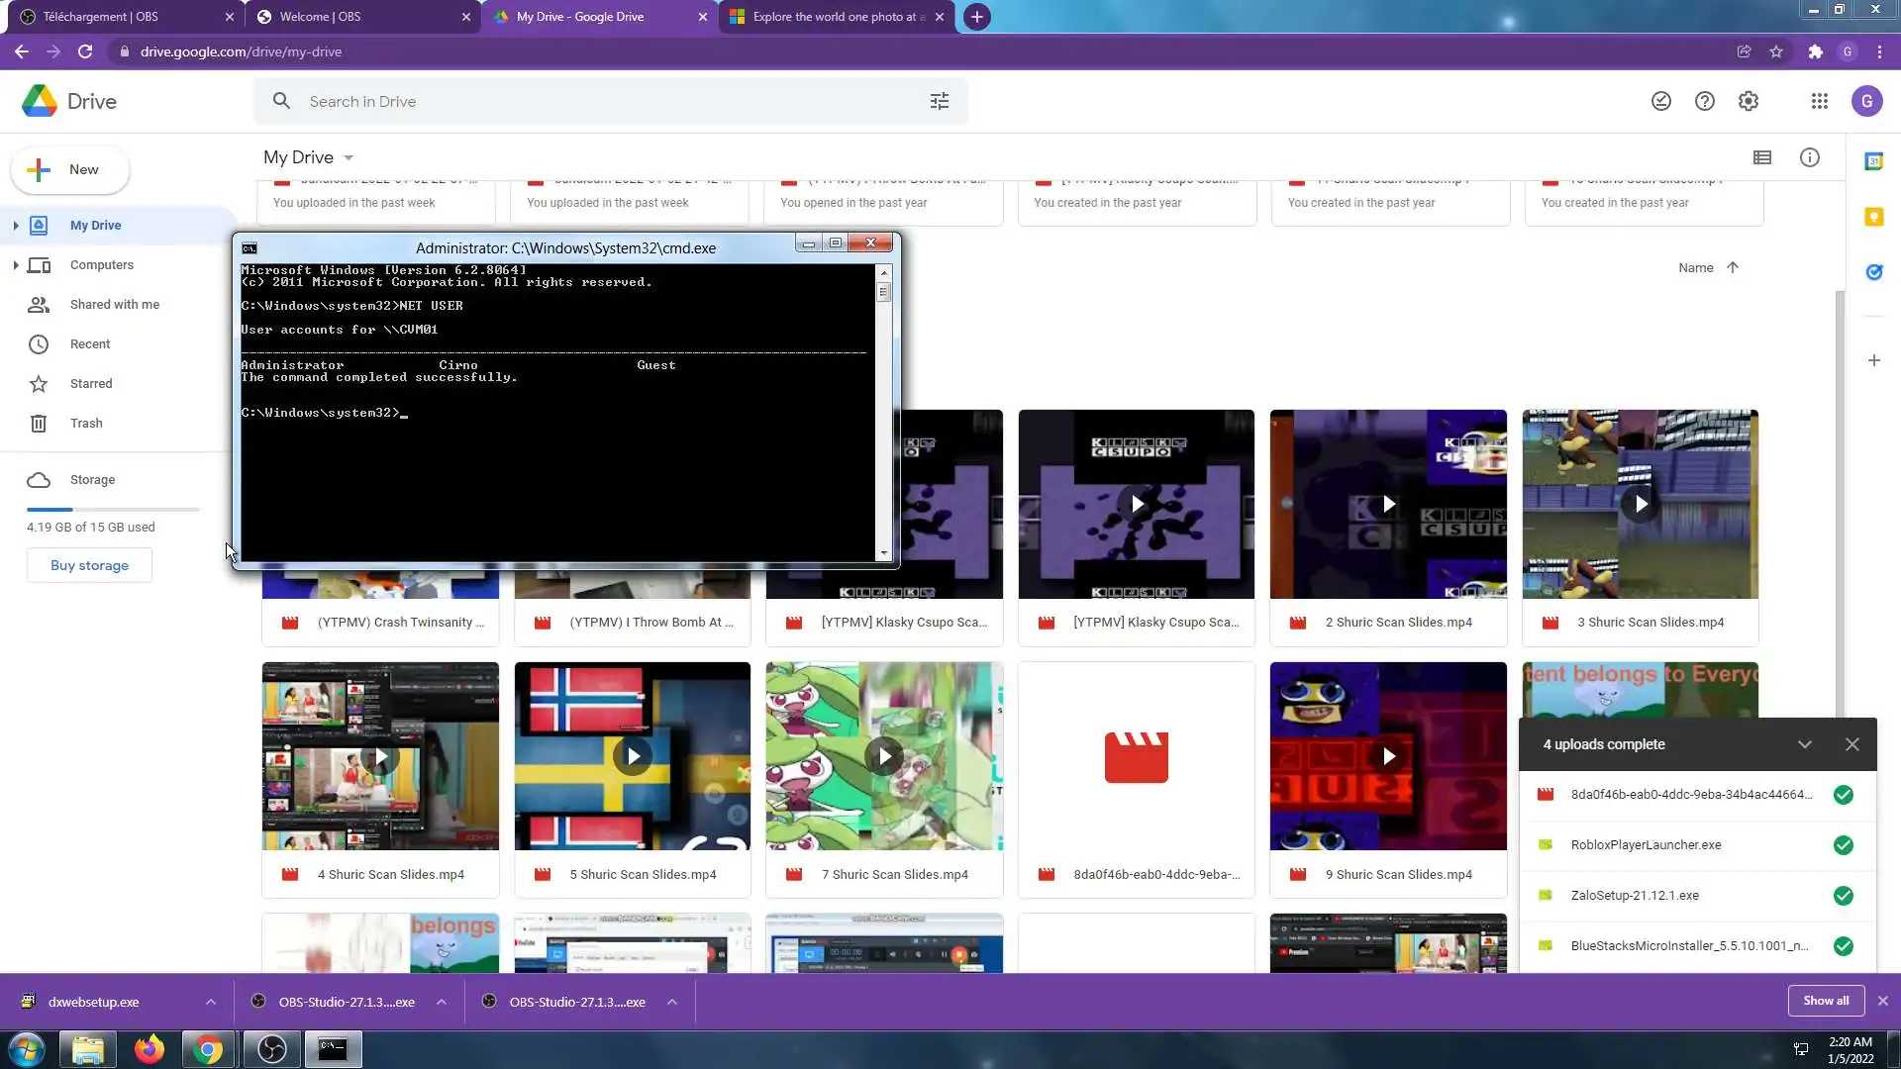The height and width of the screenshot is (1069, 1901).
Task: Open the Google Tasks side panel
Action: [x=1873, y=271]
